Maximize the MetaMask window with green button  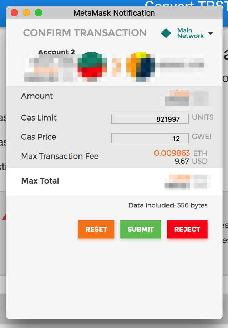(x=39, y=13)
